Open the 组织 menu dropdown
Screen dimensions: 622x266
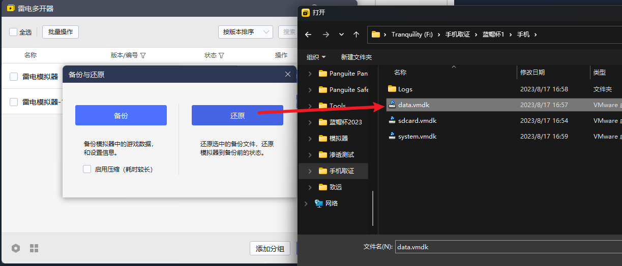(316, 57)
